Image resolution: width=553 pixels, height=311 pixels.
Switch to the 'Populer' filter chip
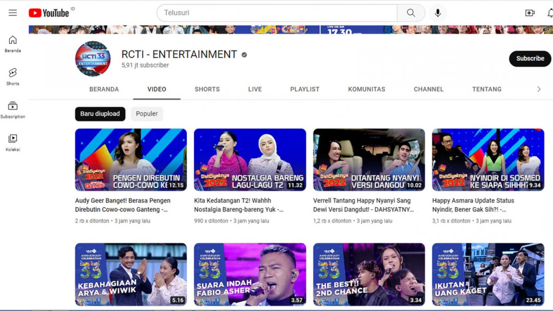tap(147, 114)
